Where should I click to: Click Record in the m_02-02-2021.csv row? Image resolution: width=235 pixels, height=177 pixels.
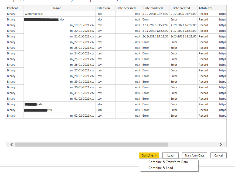[203, 116]
